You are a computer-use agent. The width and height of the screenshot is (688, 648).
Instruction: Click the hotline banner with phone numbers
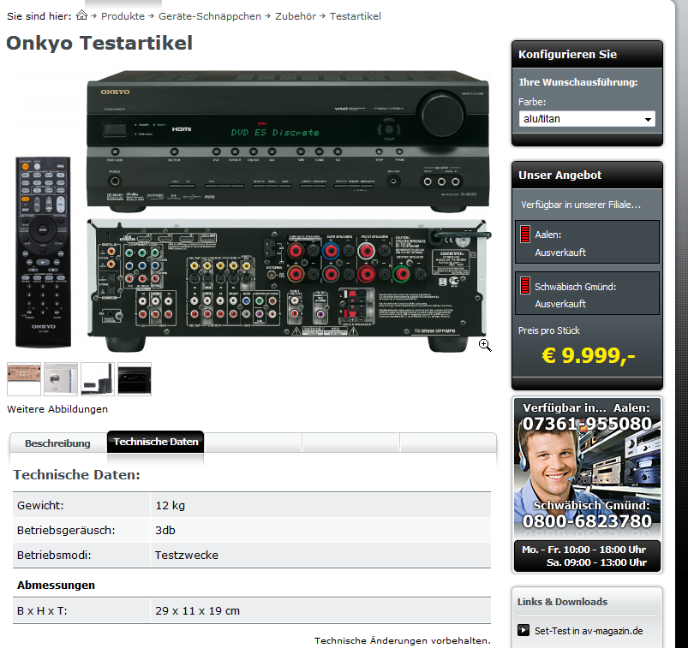pyautogui.click(x=587, y=484)
